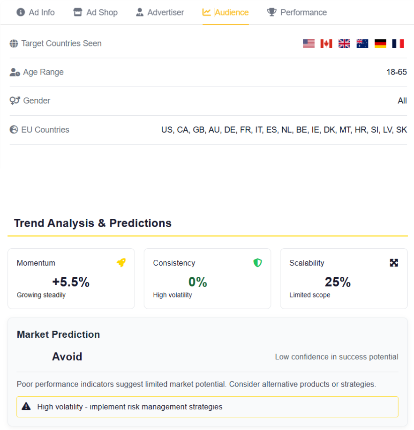Click the Momentum rocket icon
This screenshot has height=430, width=414.
click(x=121, y=263)
